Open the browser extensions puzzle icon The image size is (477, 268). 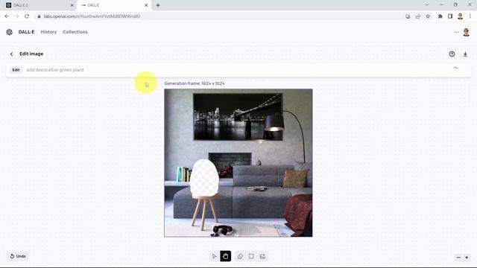click(x=440, y=16)
